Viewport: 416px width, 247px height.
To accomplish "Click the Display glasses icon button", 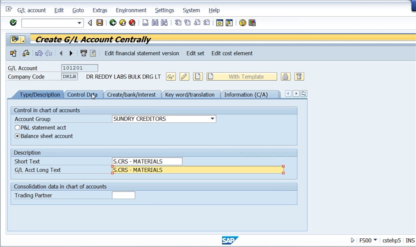I will pyautogui.click(x=171, y=77).
